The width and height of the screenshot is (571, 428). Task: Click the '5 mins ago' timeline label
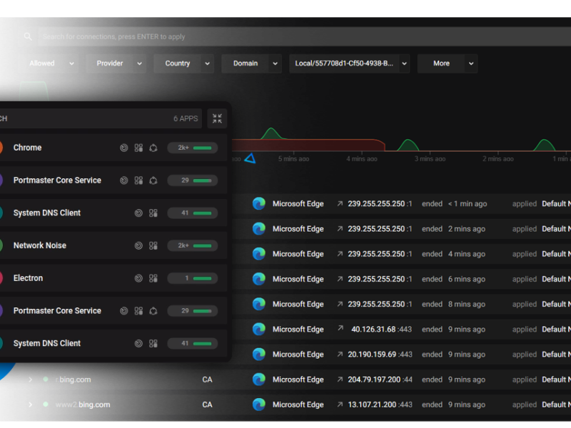pos(293,158)
